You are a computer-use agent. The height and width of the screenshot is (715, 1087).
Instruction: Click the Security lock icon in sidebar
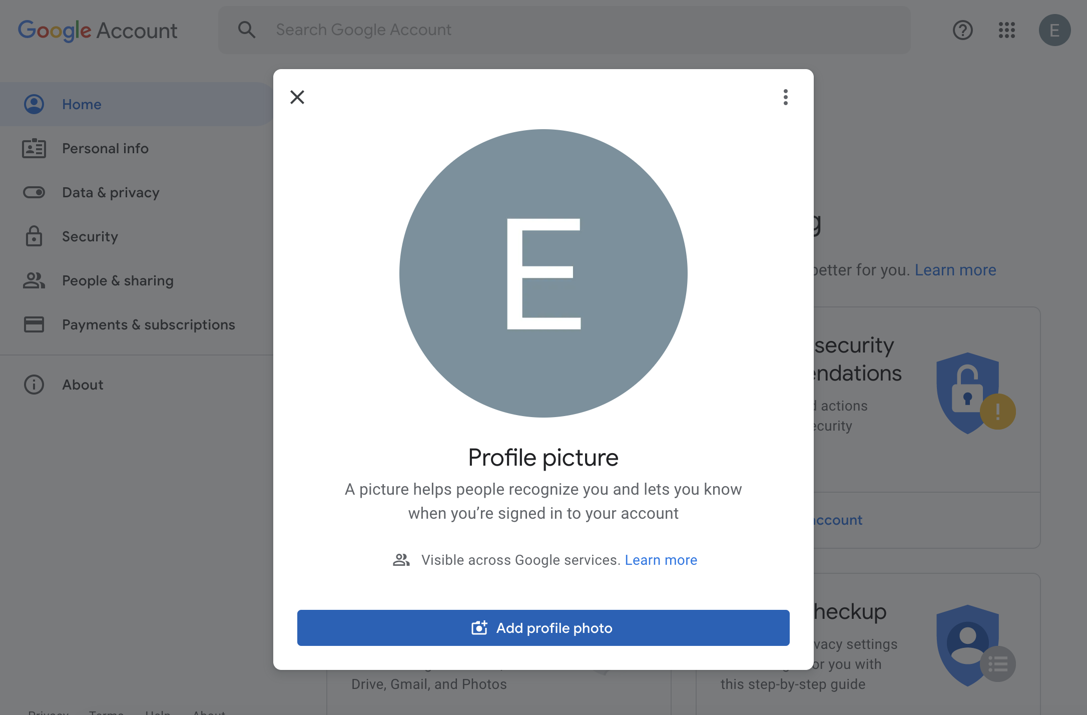(34, 236)
